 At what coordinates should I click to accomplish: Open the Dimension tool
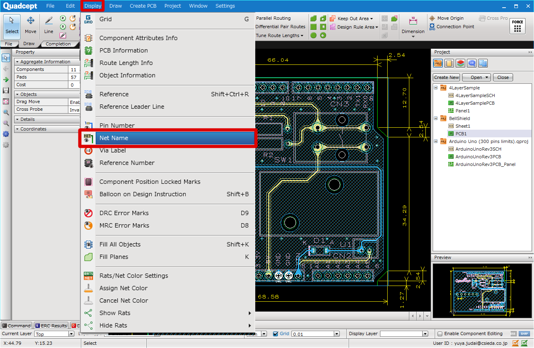pyautogui.click(x=413, y=25)
